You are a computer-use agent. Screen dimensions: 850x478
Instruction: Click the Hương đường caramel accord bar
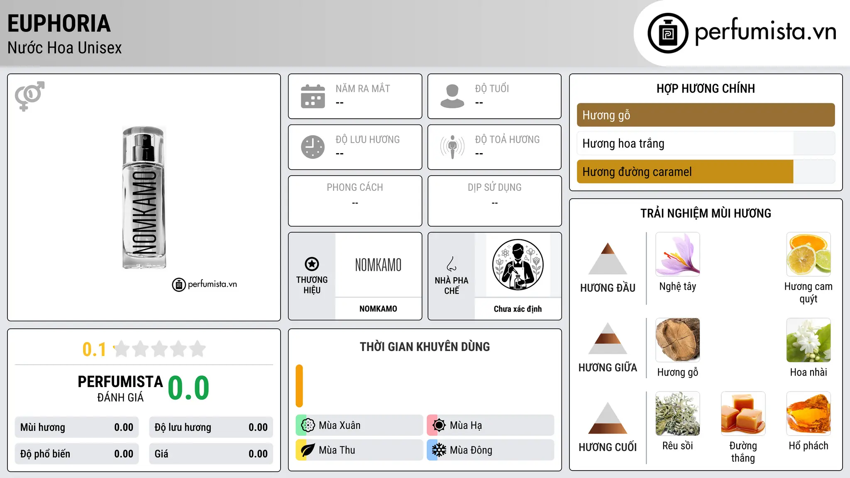[706, 171]
